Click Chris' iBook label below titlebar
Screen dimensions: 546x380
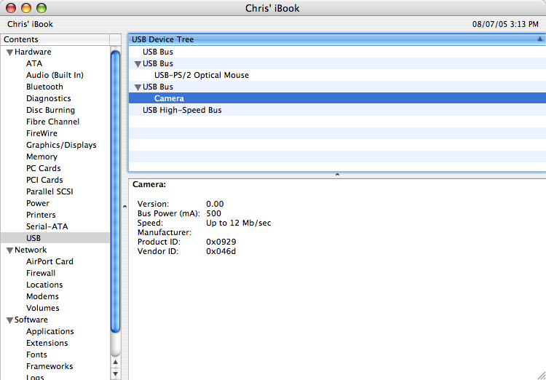click(31, 24)
